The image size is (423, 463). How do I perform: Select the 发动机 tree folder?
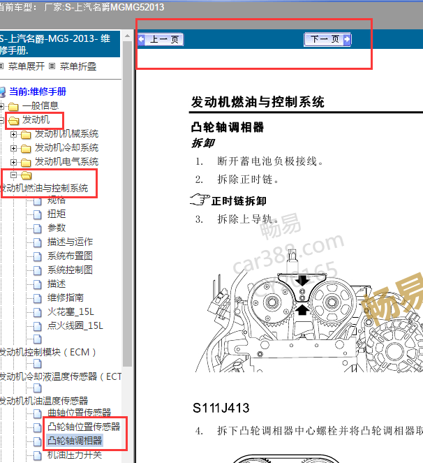tap(36, 119)
